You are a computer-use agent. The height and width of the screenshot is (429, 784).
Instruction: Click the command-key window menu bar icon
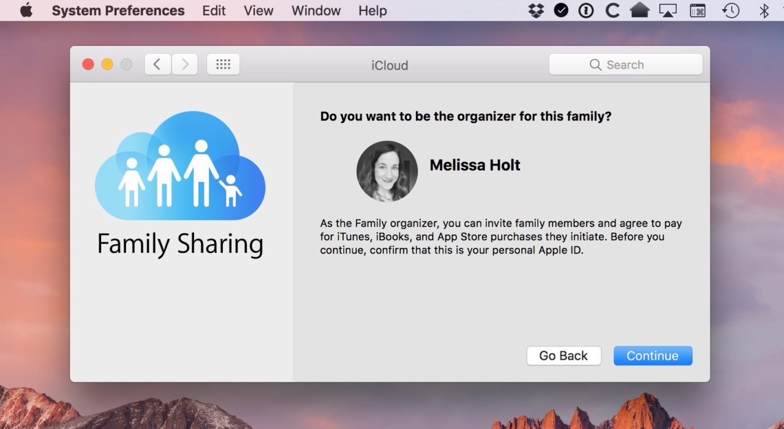[x=698, y=10]
